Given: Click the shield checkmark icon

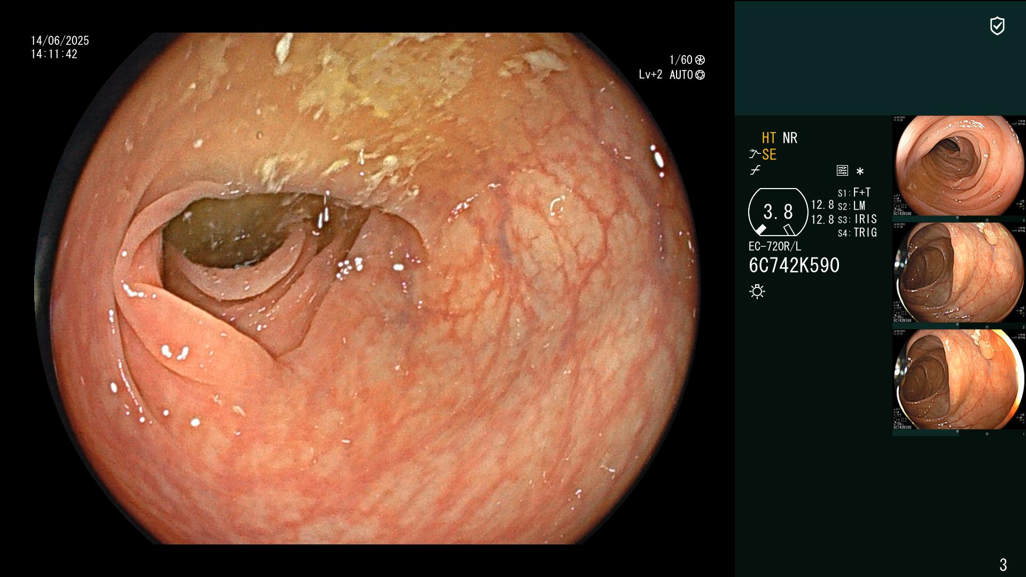Looking at the screenshot, I should (997, 26).
